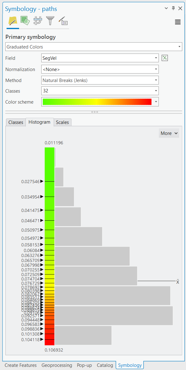186x370 pixels.
Task: Select the 0.054972 class break handle
Action: click(x=42, y=238)
